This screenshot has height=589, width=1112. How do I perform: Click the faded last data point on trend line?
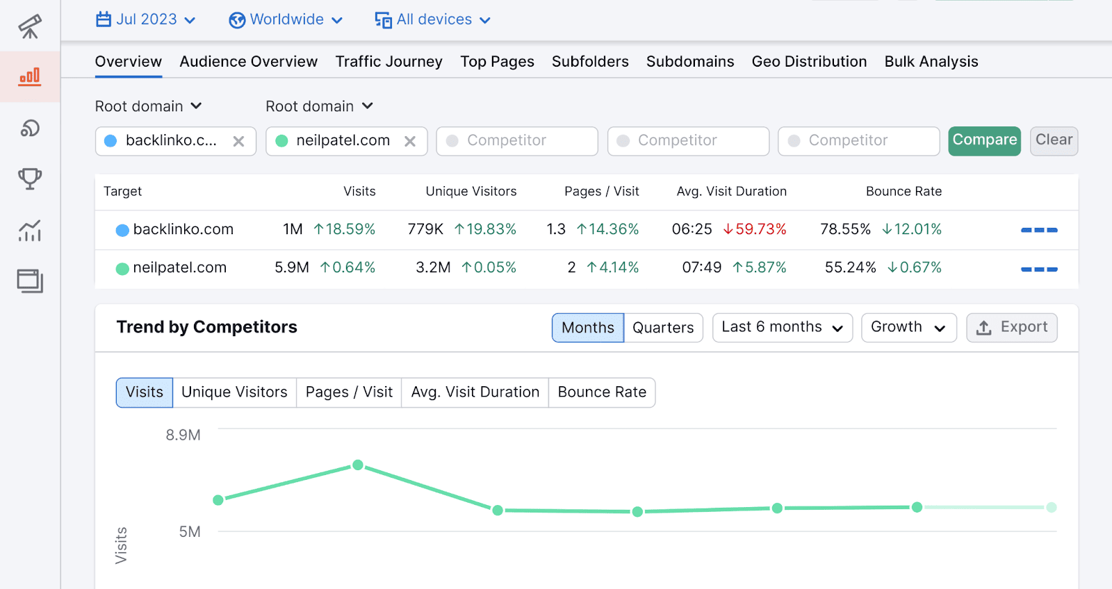[x=1052, y=507]
